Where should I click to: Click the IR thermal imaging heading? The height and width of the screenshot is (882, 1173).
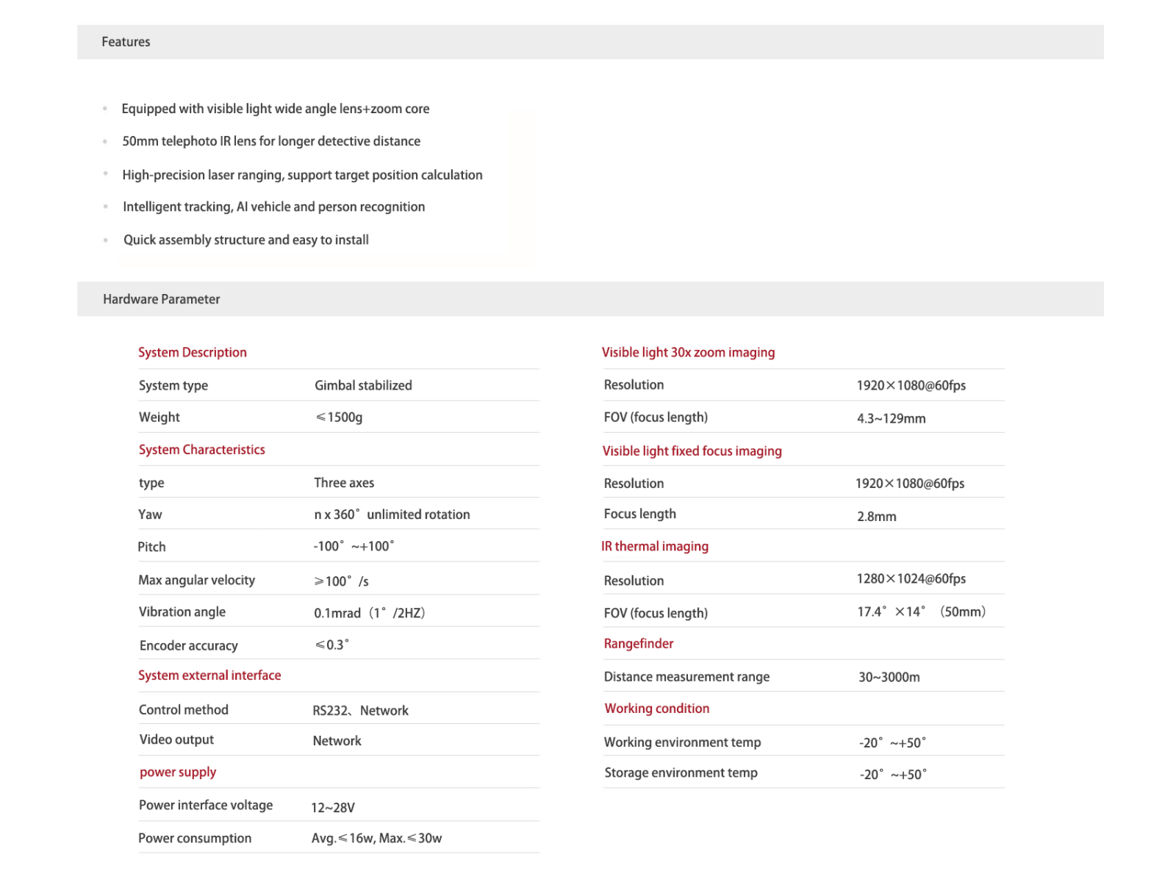tap(655, 546)
